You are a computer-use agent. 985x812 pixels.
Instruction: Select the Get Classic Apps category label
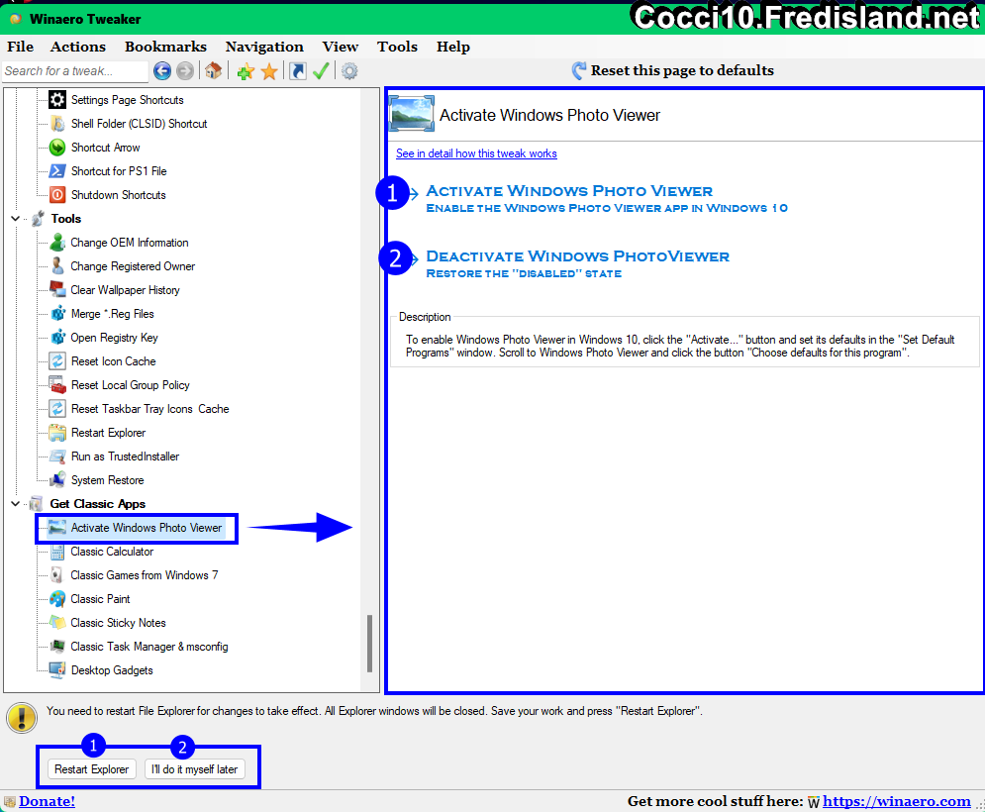coord(97,504)
